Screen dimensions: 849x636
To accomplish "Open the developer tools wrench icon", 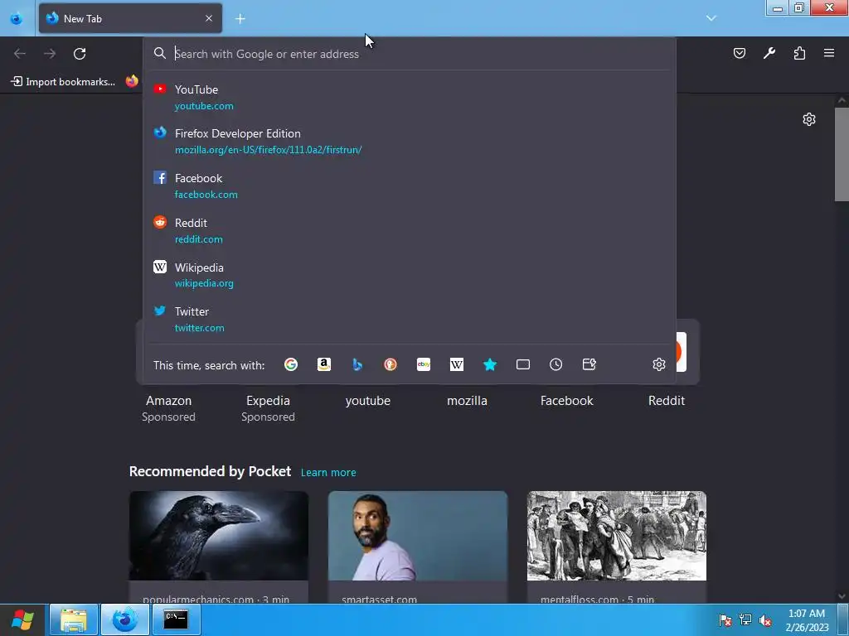I will coord(769,53).
